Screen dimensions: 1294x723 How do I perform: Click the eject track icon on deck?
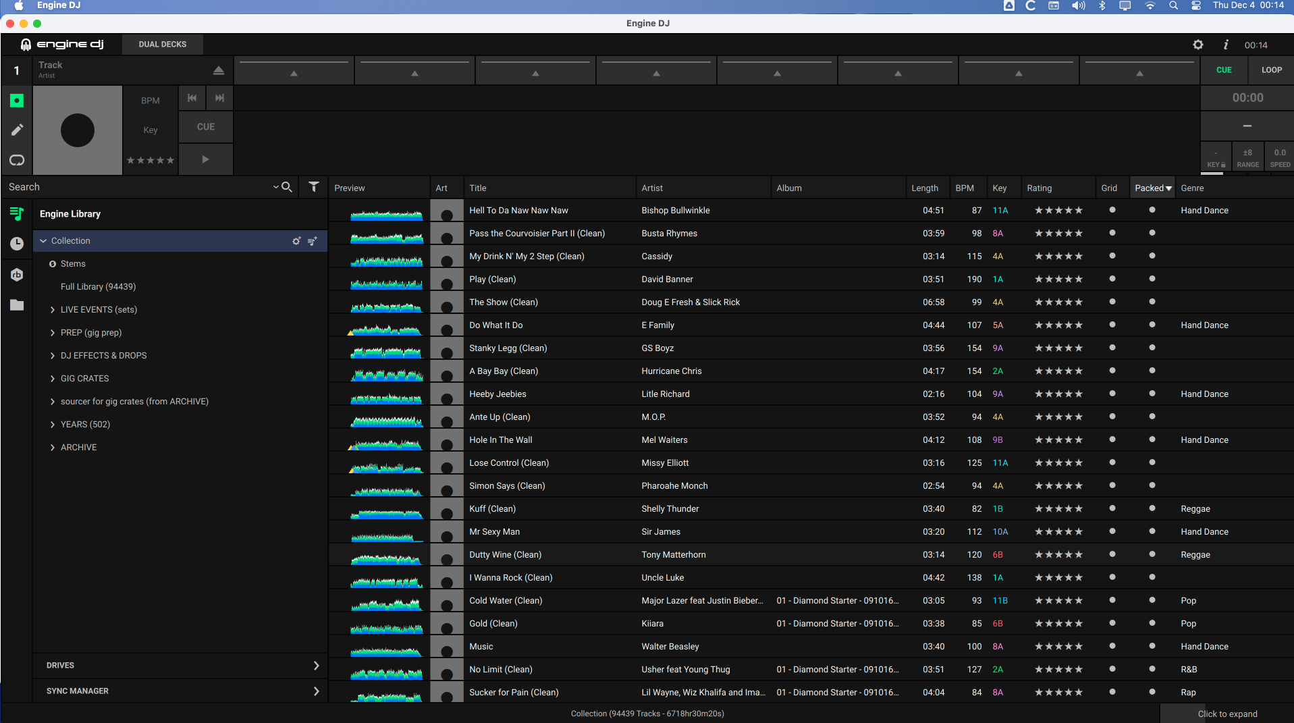218,70
